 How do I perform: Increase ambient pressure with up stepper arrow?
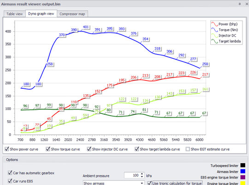(142, 174)
